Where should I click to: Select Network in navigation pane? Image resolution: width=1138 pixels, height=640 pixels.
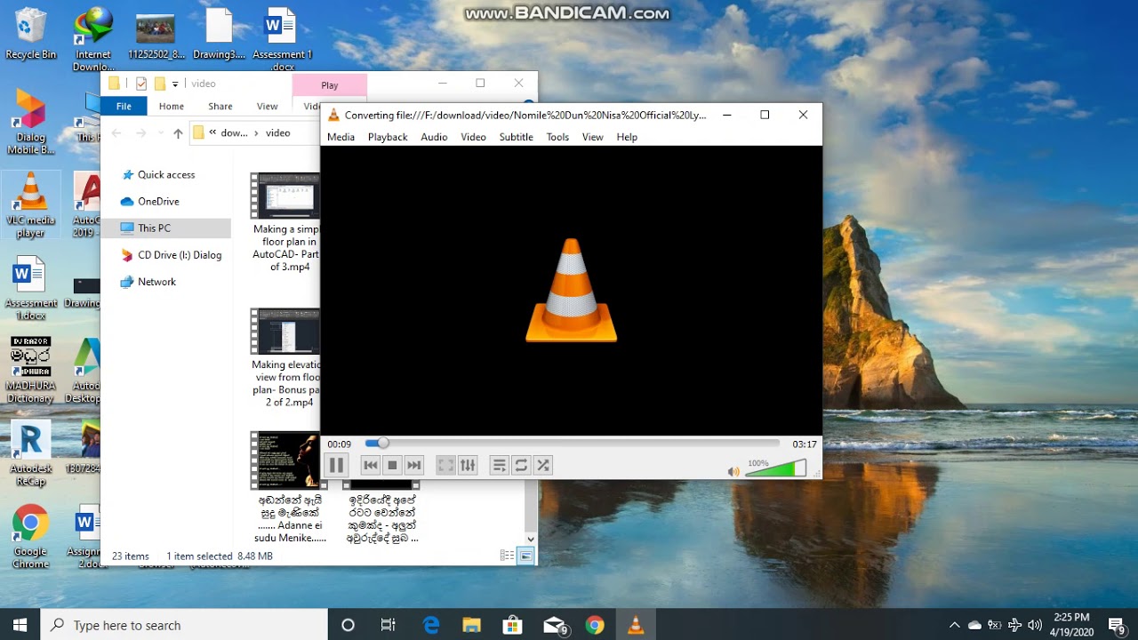click(157, 282)
